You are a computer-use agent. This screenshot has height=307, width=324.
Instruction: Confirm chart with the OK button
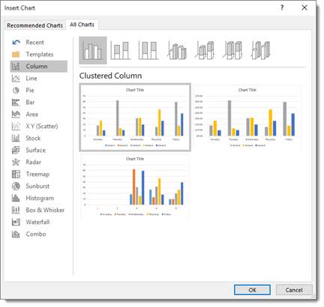(252, 290)
